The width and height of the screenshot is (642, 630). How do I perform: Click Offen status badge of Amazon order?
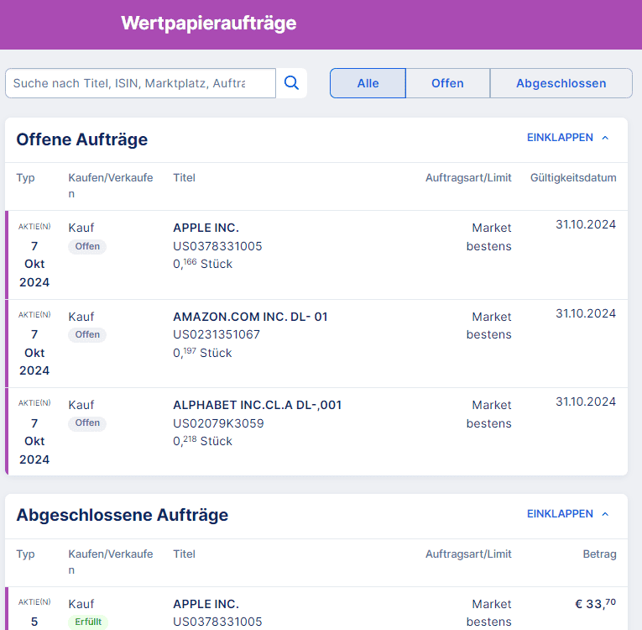pyautogui.click(x=87, y=334)
